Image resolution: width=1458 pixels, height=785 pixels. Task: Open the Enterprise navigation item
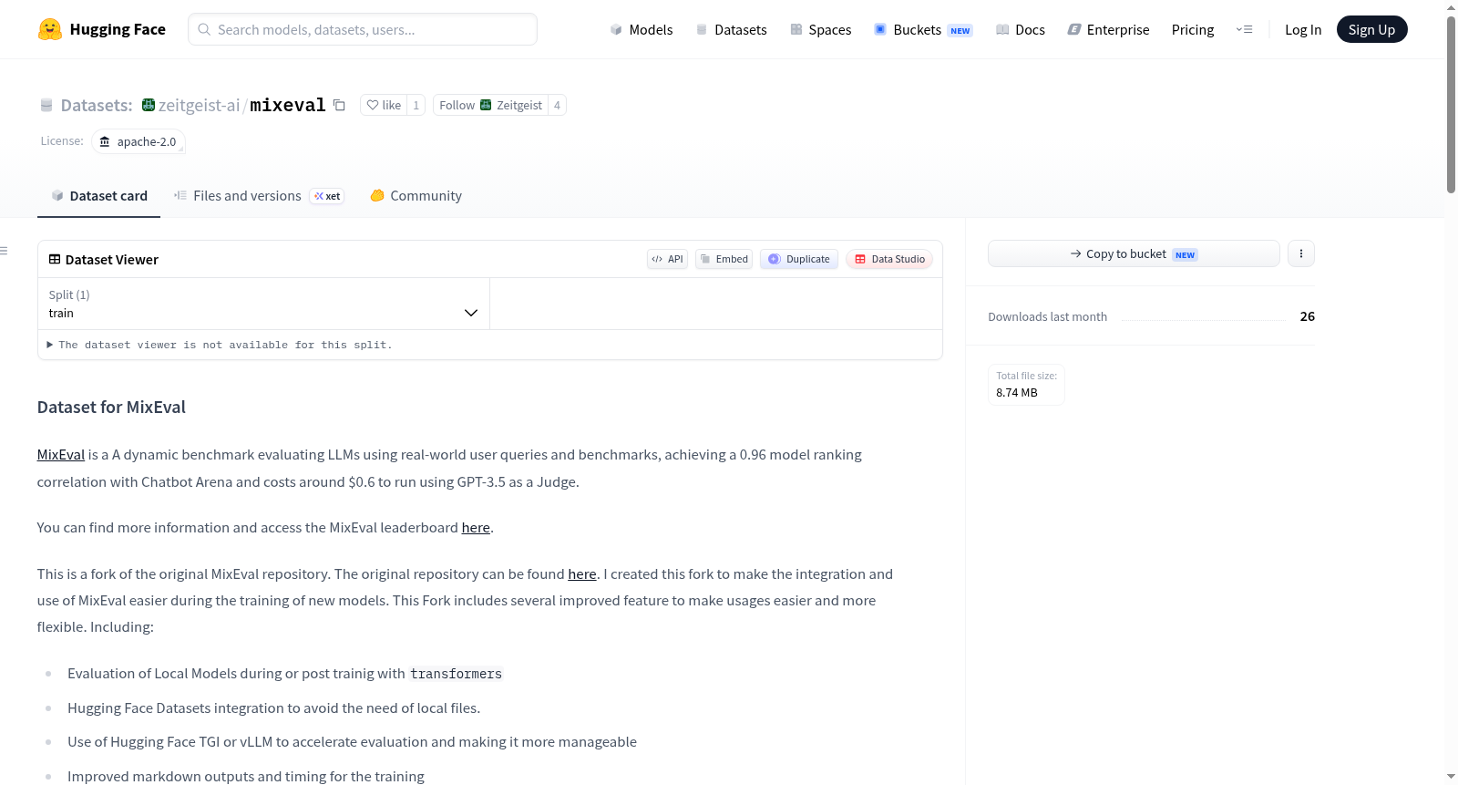[x=1108, y=29]
